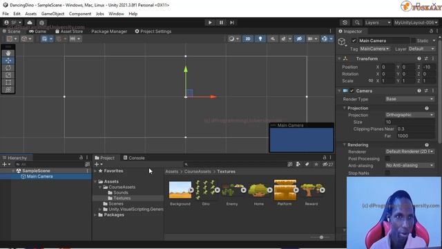Switch to the Asset Store tab
Viewport: 442px width, 249px height.
click(69, 31)
